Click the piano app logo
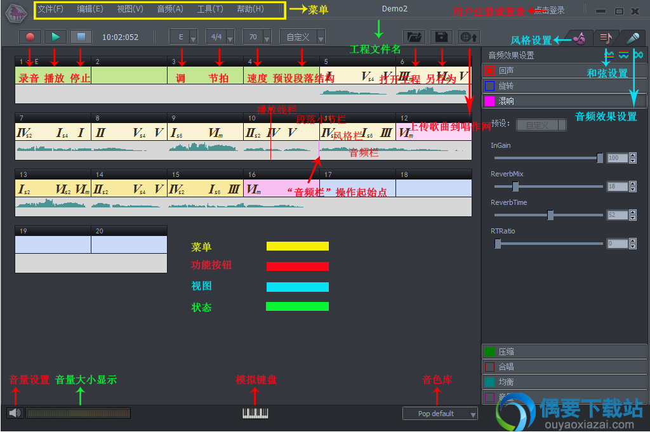The width and height of the screenshot is (650, 432). coord(16,13)
